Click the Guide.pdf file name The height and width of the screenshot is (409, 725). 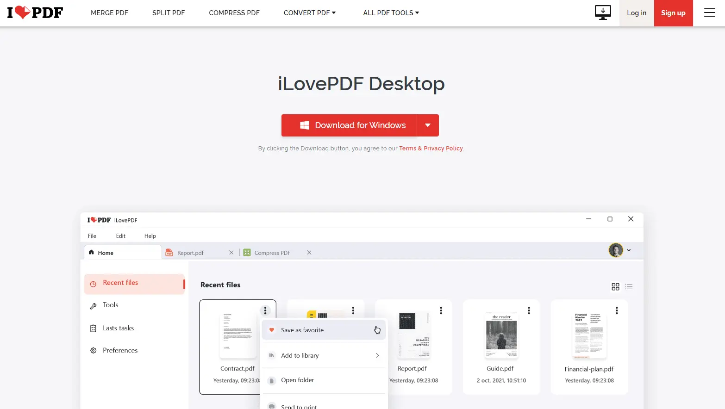point(500,369)
